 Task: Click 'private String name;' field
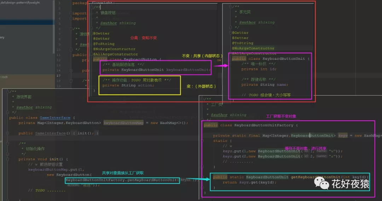(265, 85)
